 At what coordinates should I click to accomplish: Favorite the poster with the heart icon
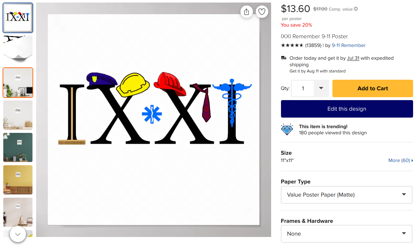click(x=262, y=12)
